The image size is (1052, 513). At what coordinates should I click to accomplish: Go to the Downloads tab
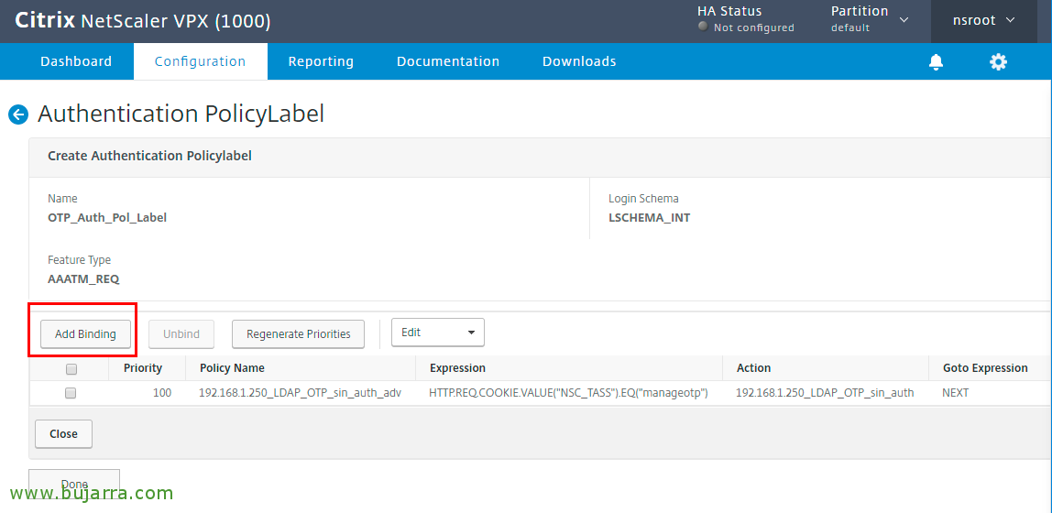point(579,61)
